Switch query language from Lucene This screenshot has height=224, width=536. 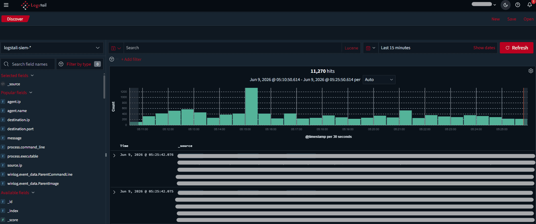click(x=351, y=48)
